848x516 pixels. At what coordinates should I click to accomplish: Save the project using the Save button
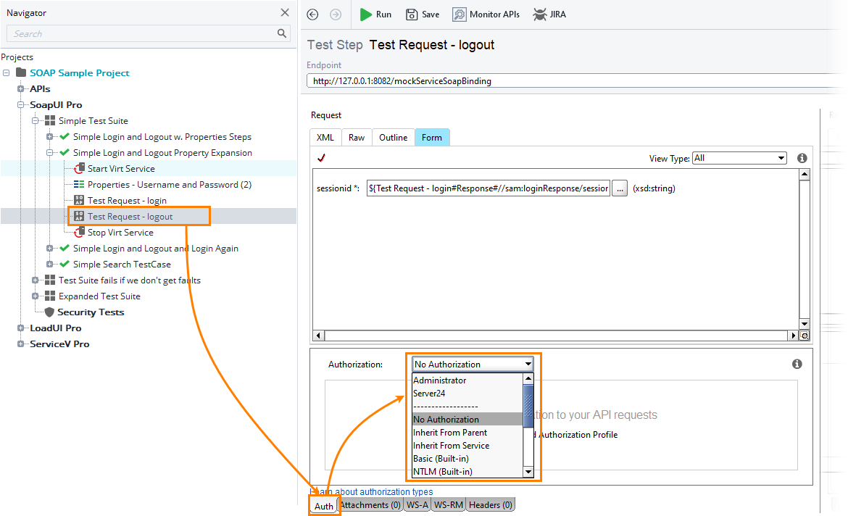click(423, 14)
